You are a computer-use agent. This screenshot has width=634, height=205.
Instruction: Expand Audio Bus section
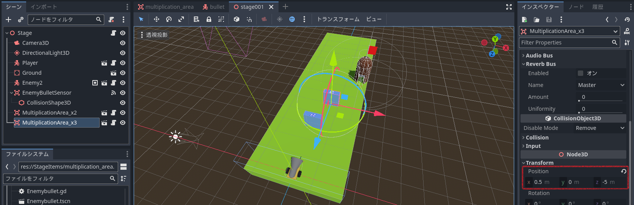coord(523,56)
